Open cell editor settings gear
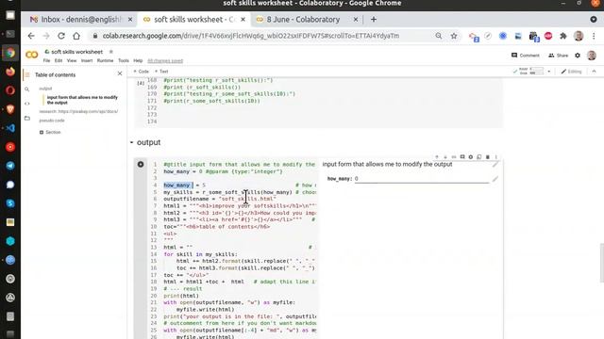 coord(471,157)
